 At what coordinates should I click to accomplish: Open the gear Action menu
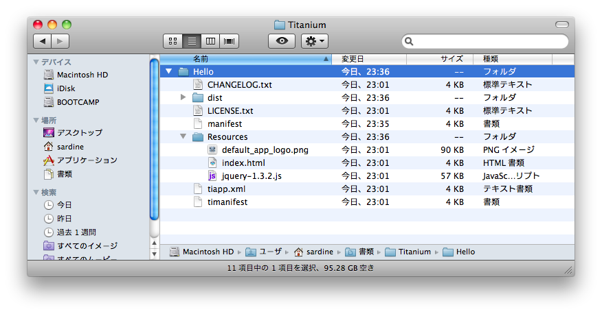coord(315,41)
